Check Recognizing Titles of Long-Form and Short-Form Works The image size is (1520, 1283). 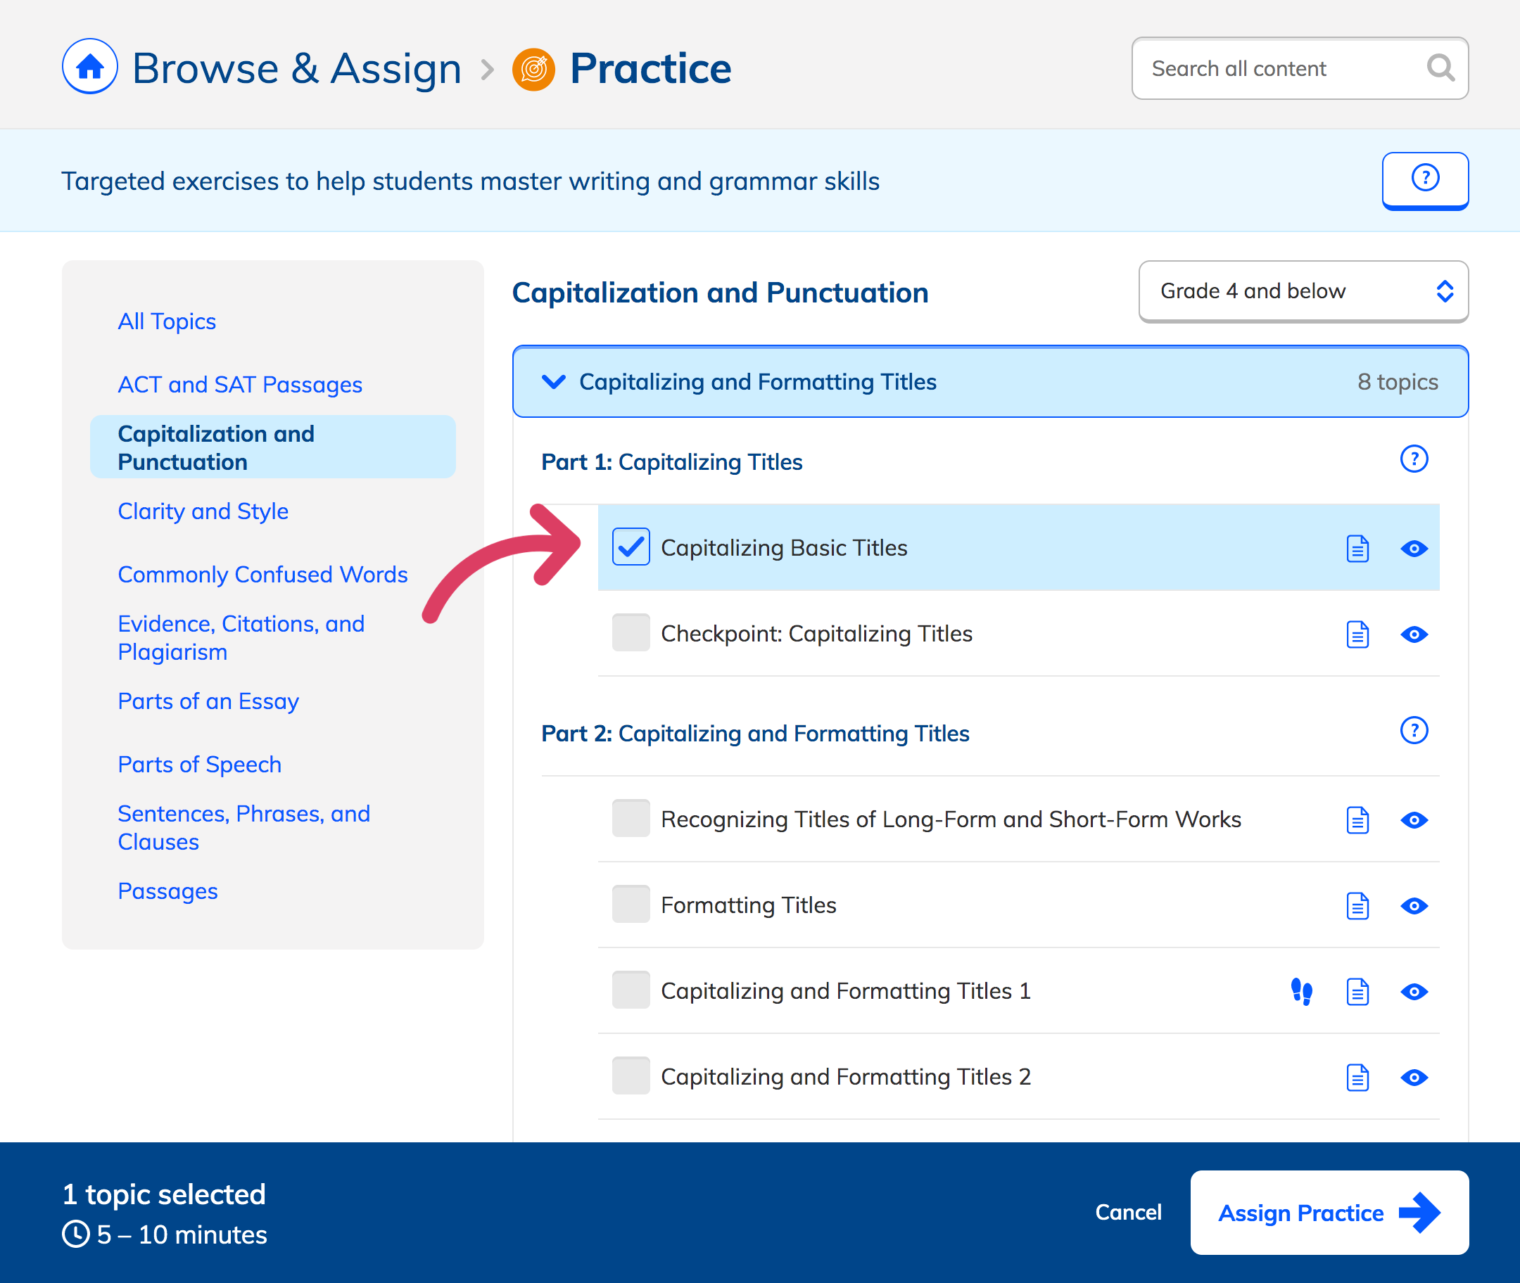[631, 818]
